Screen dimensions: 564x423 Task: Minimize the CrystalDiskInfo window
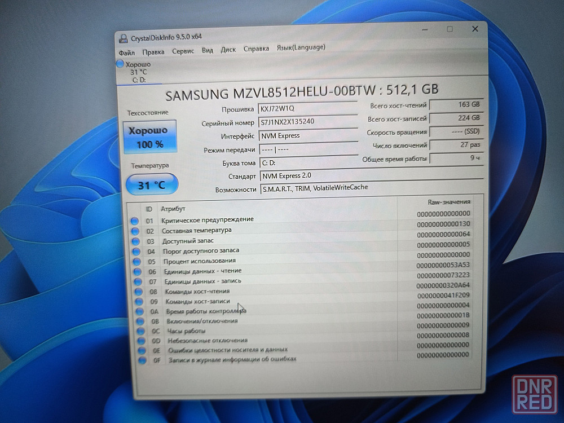pos(425,30)
